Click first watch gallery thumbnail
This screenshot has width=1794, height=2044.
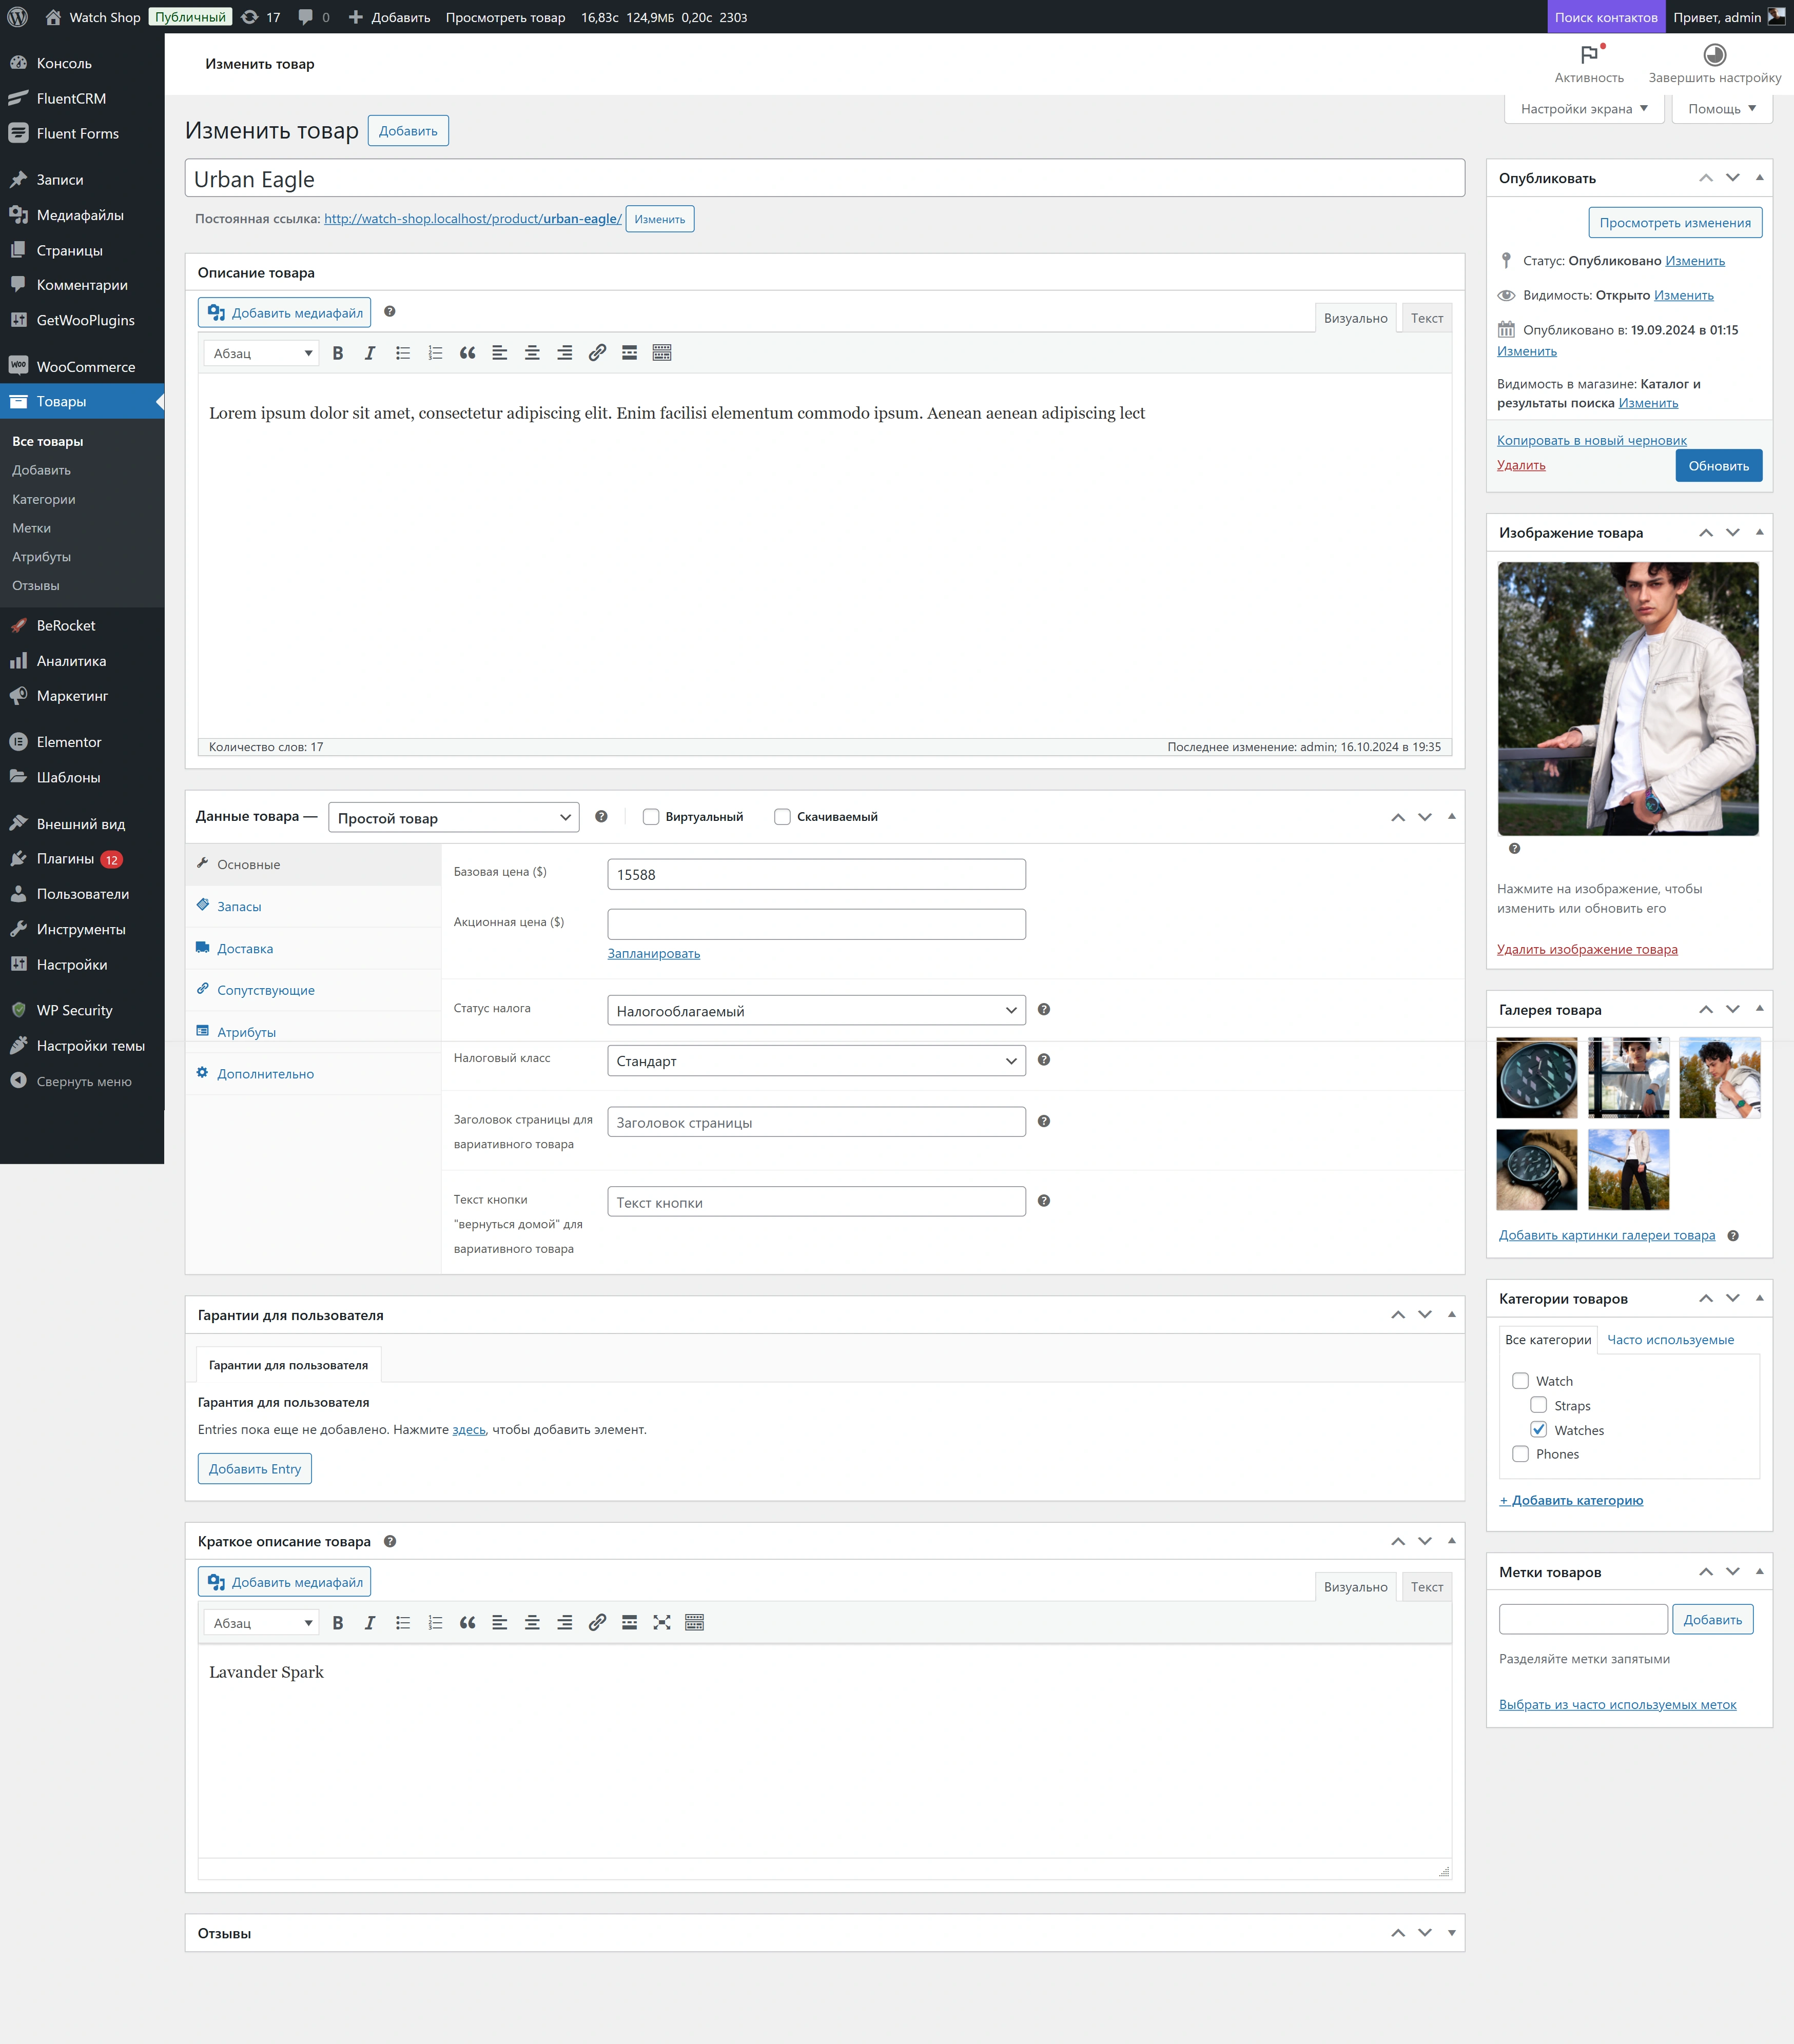1536,1078
